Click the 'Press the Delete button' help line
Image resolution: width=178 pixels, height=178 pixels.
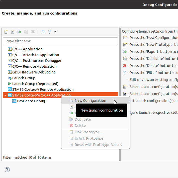point(153,66)
